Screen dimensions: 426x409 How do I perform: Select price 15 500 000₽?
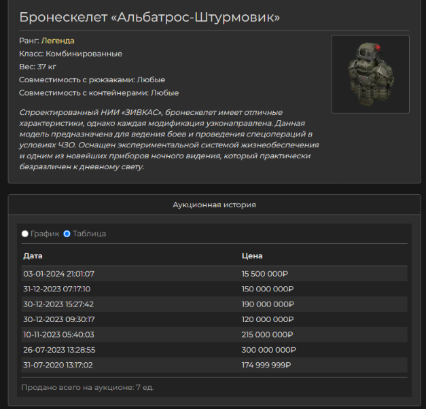click(x=264, y=274)
